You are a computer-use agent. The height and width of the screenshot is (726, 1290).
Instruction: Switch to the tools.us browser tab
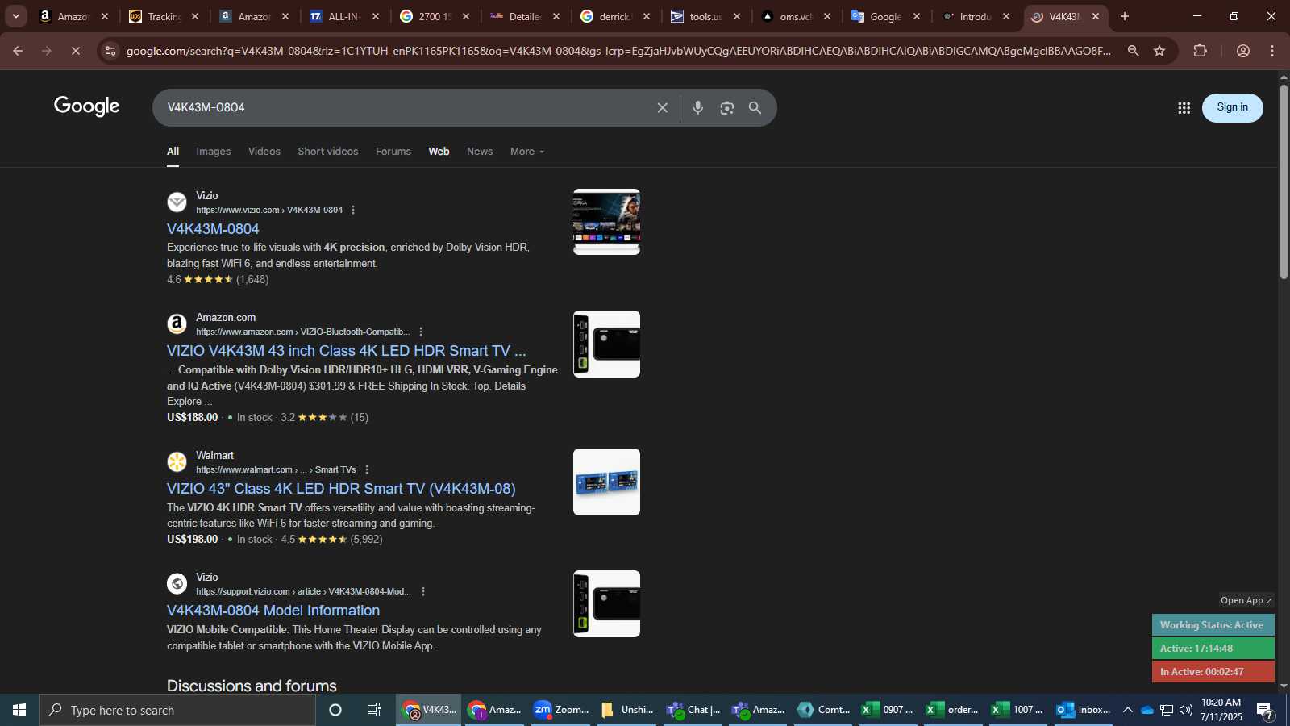pos(705,16)
